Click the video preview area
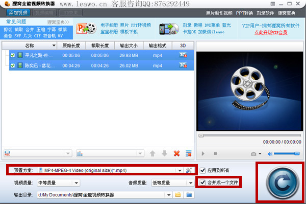This screenshot has width=306, height=204. coord(249,91)
